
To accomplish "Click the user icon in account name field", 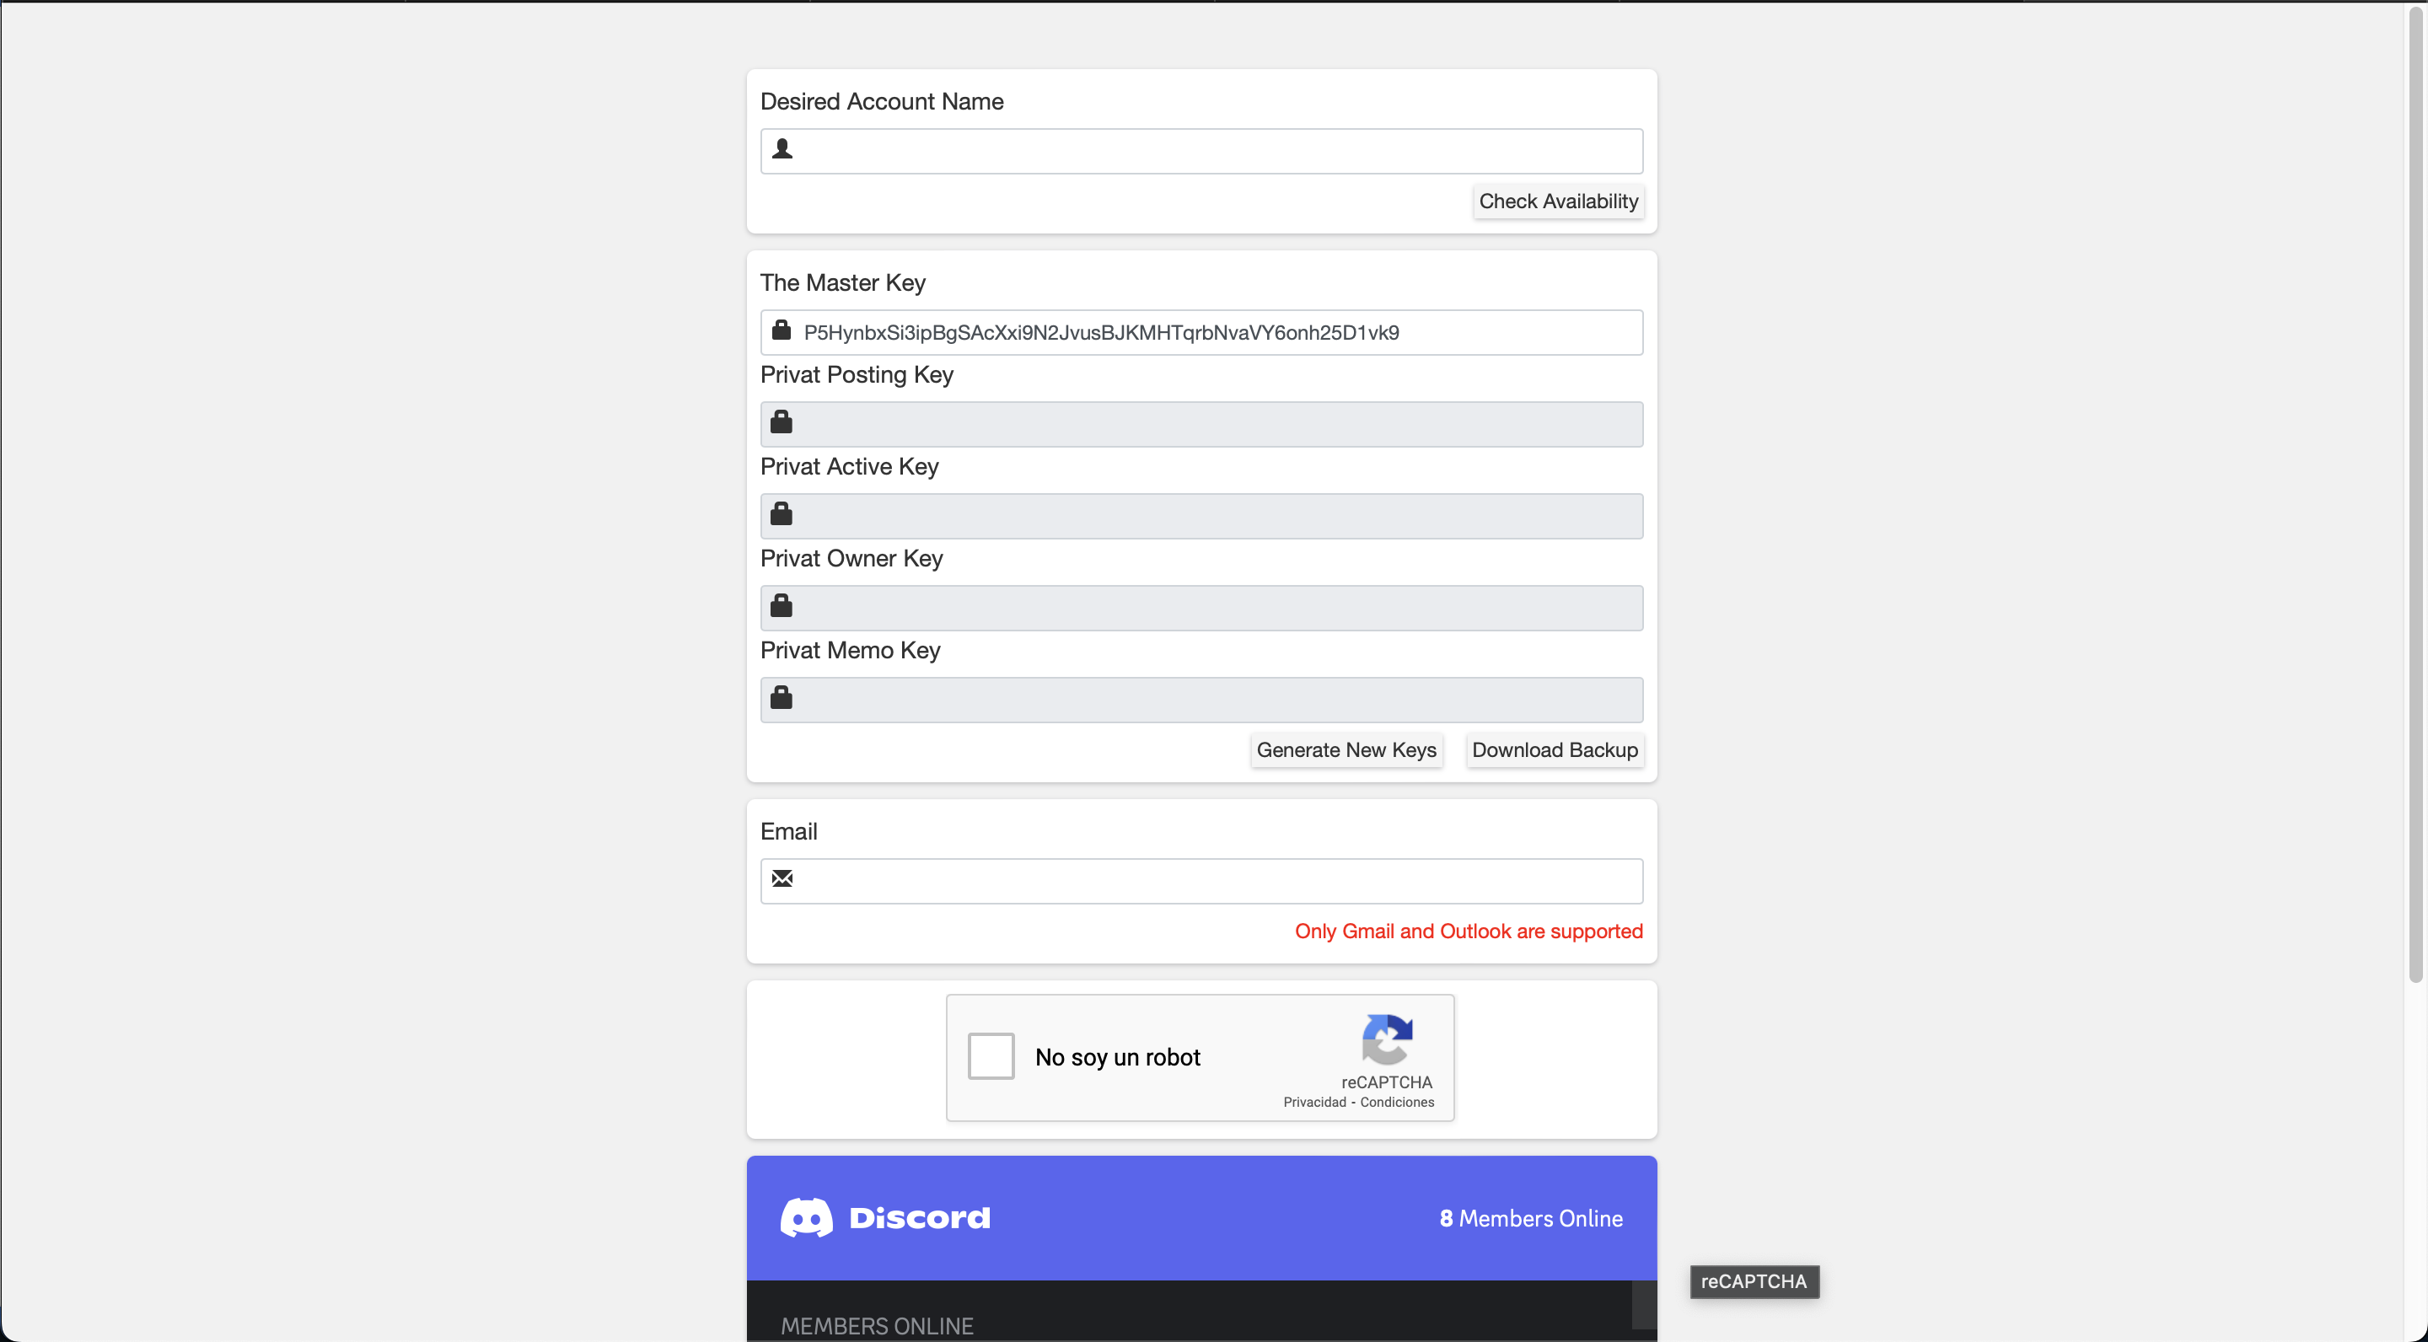I will point(782,149).
